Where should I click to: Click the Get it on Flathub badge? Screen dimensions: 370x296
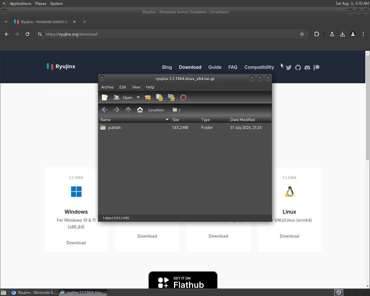[x=183, y=280]
